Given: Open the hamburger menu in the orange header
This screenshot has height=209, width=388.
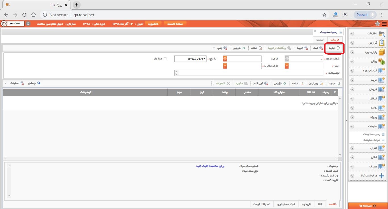Looking at the screenshot, I should point(384,24).
